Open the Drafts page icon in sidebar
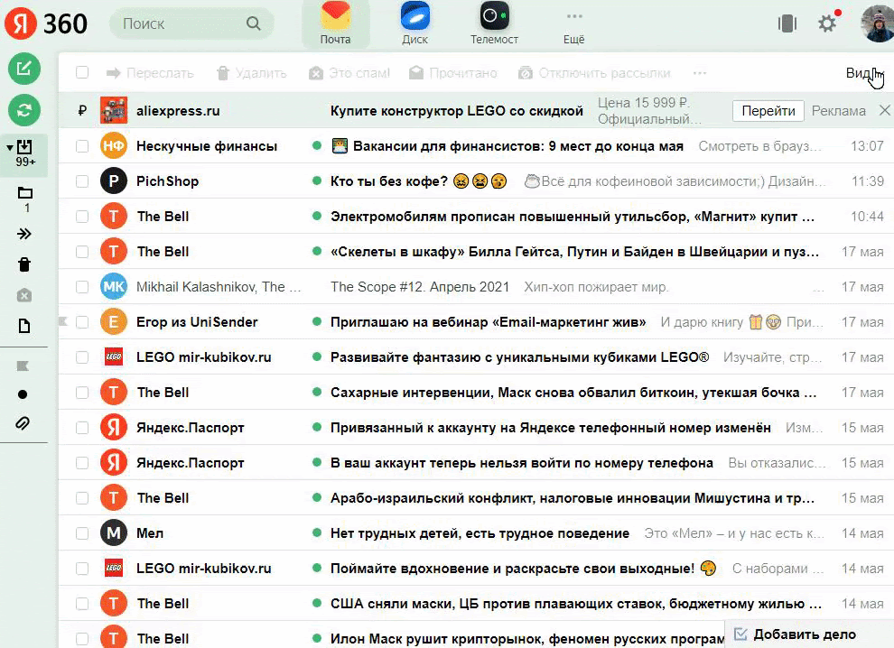This screenshot has width=894, height=648. (x=24, y=326)
